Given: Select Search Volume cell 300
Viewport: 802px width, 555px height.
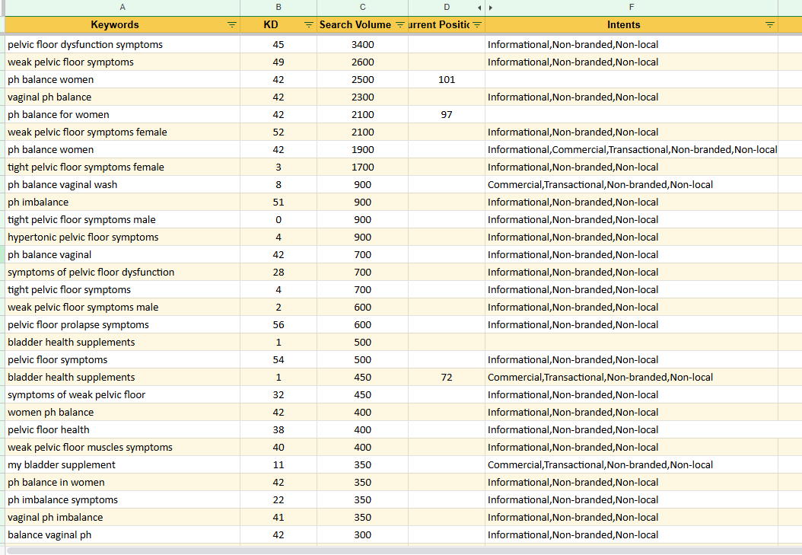Looking at the screenshot, I should (362, 535).
